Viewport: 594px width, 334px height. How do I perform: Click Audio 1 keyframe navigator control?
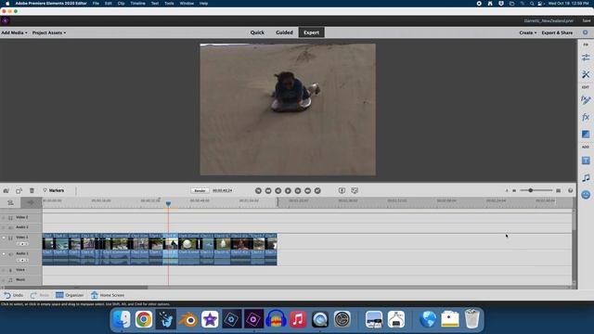[22, 260]
